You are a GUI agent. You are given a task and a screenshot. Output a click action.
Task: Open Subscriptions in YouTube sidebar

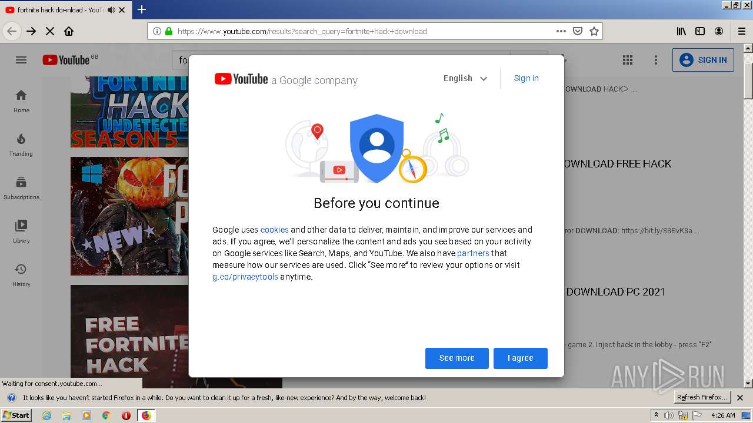21,188
